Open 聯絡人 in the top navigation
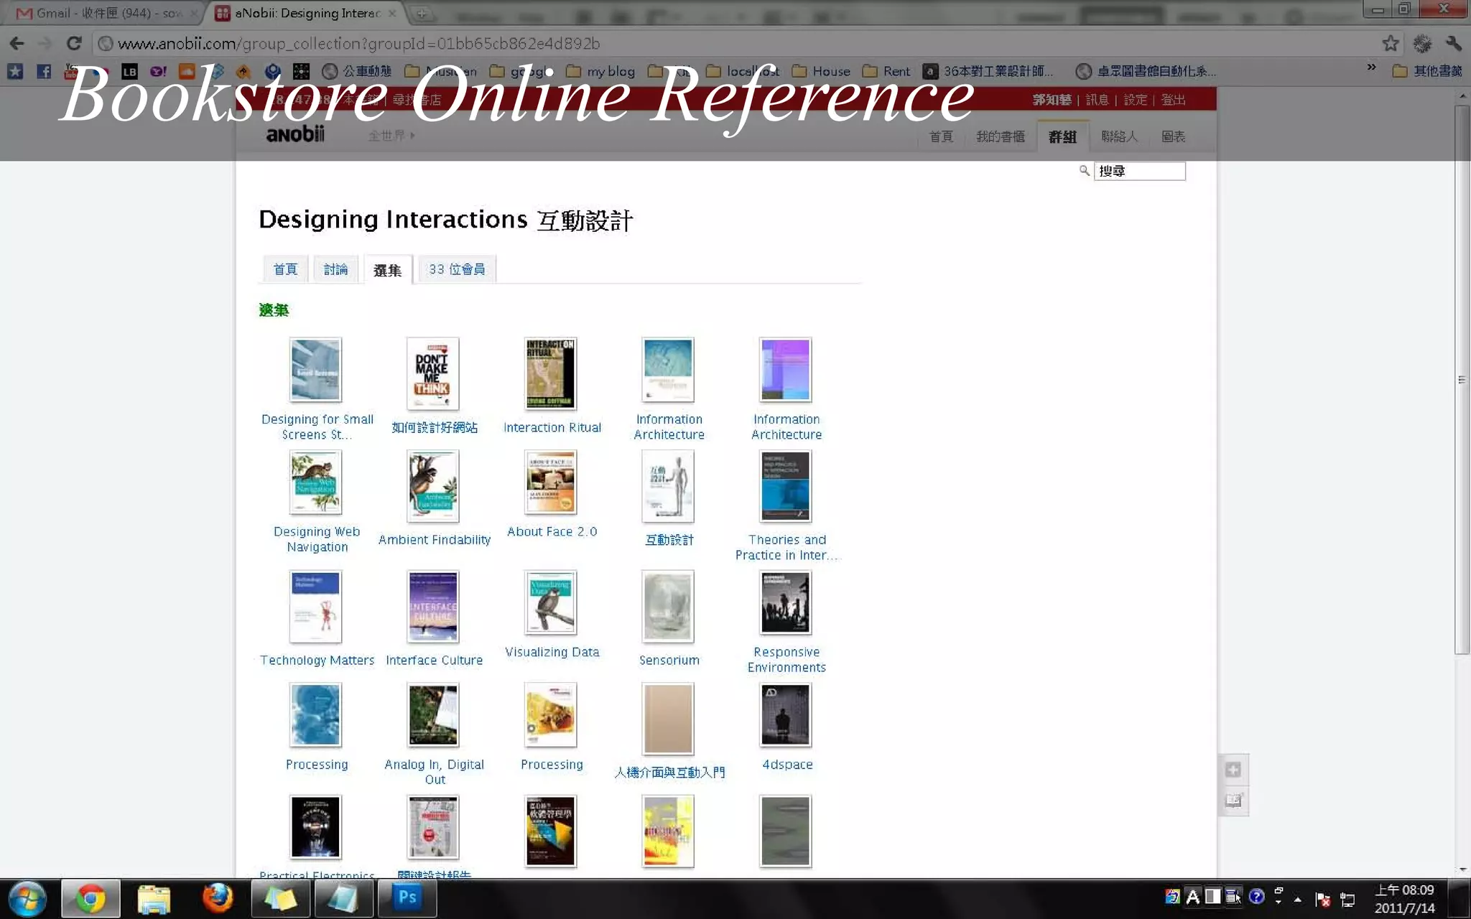 (1119, 136)
